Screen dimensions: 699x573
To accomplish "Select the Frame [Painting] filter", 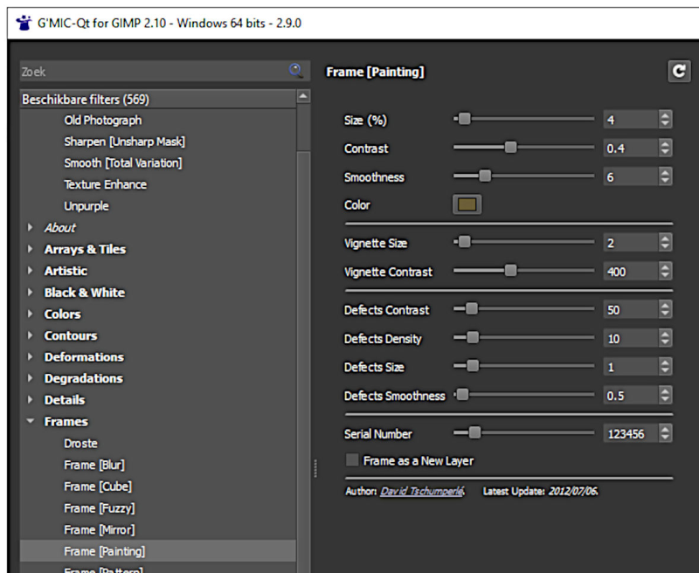I will point(158,551).
